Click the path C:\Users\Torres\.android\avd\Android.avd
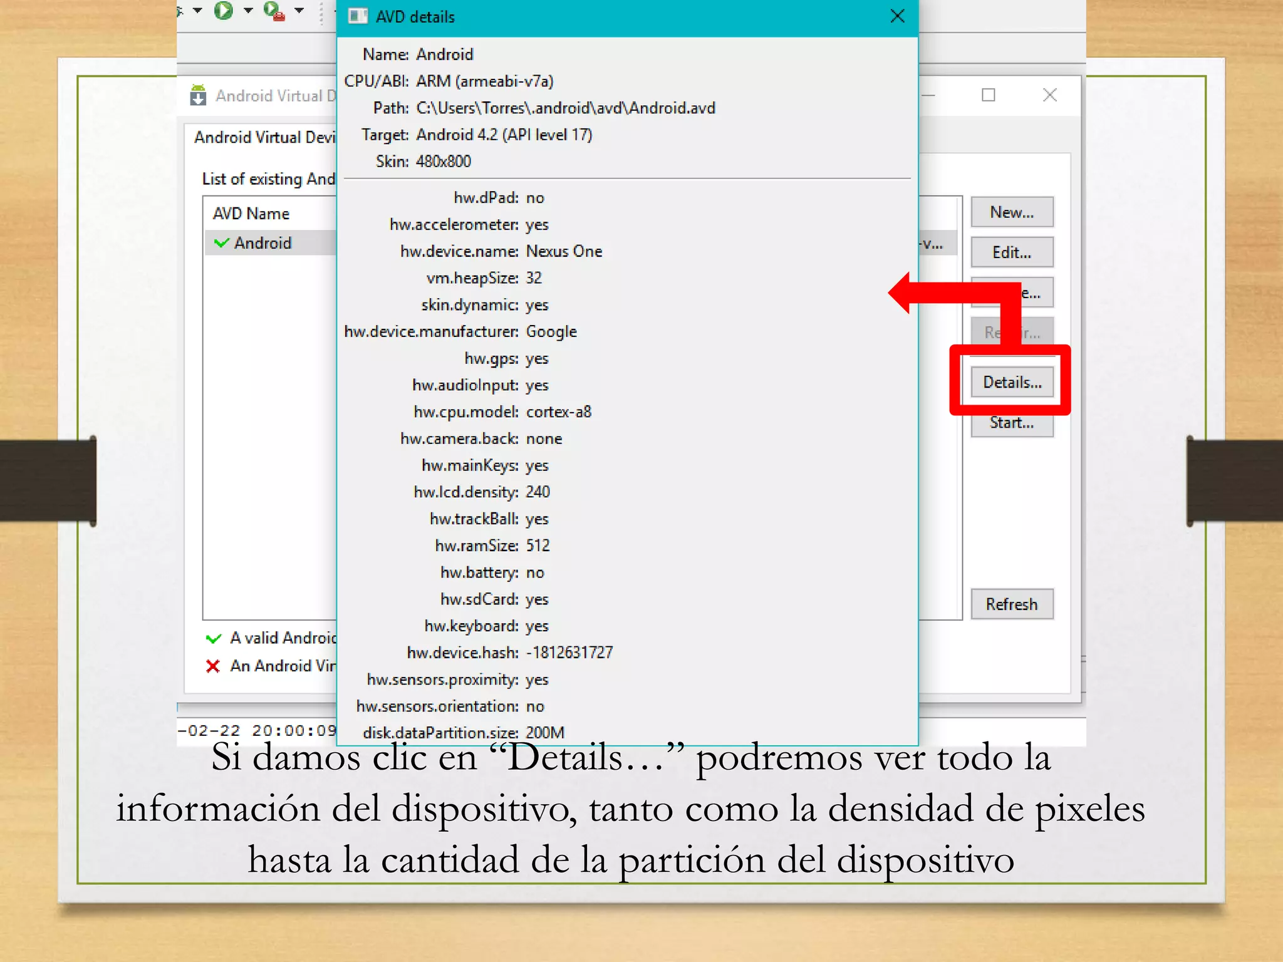This screenshot has height=962, width=1283. tap(566, 108)
